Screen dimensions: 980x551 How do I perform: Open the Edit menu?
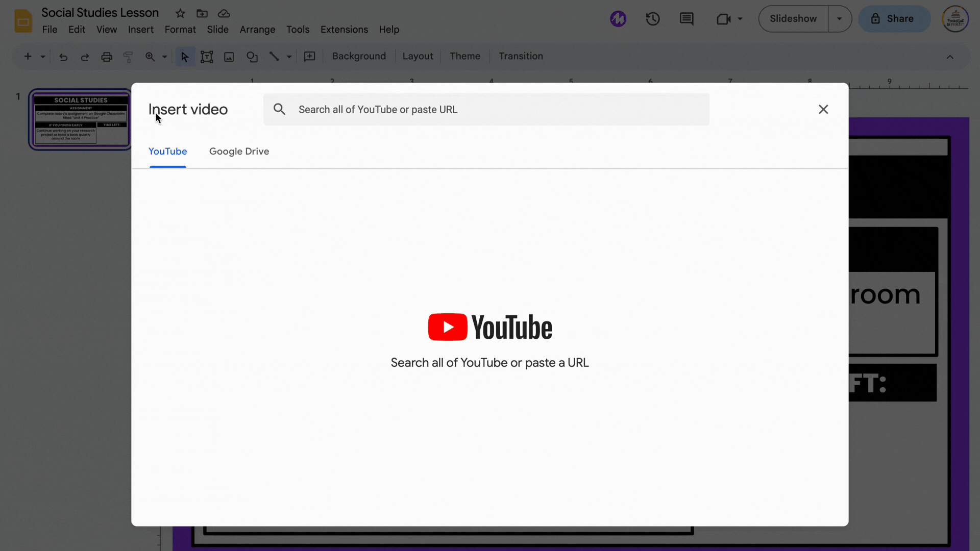pos(77,30)
